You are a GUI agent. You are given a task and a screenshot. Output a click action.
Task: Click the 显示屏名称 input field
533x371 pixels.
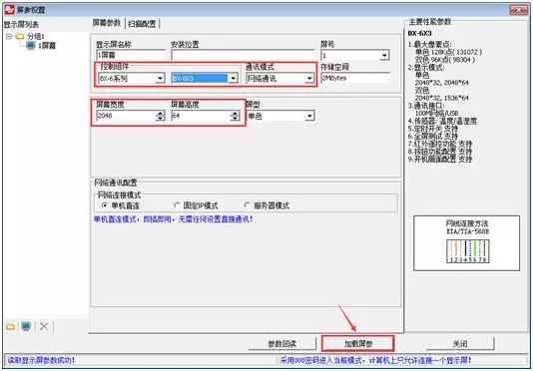click(131, 55)
